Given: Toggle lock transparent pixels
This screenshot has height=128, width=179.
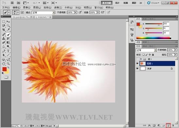Looking at the screenshot, I should pos(143,55).
